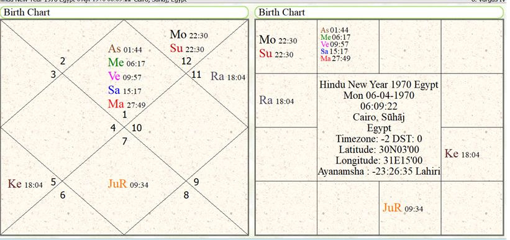Click the 'Longitude: 31E15'00' line
510x240 pixels.
379,160
